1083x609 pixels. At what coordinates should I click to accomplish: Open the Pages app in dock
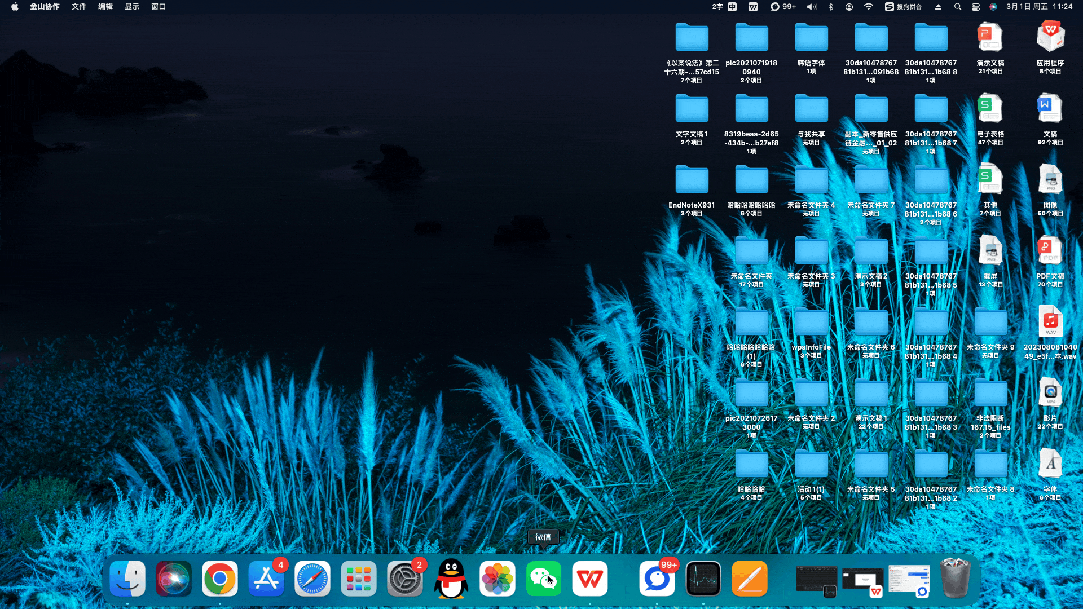(749, 579)
